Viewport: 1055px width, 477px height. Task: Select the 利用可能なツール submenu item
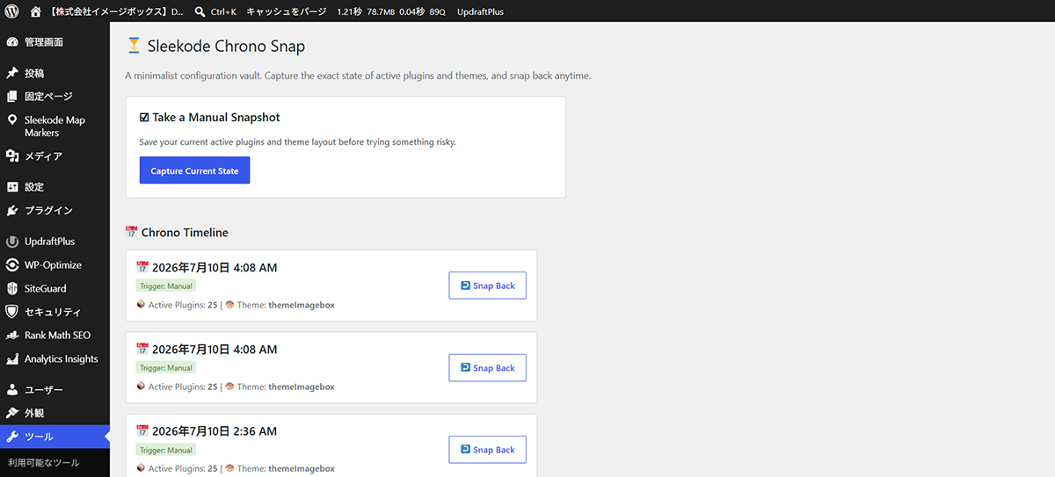point(44,463)
